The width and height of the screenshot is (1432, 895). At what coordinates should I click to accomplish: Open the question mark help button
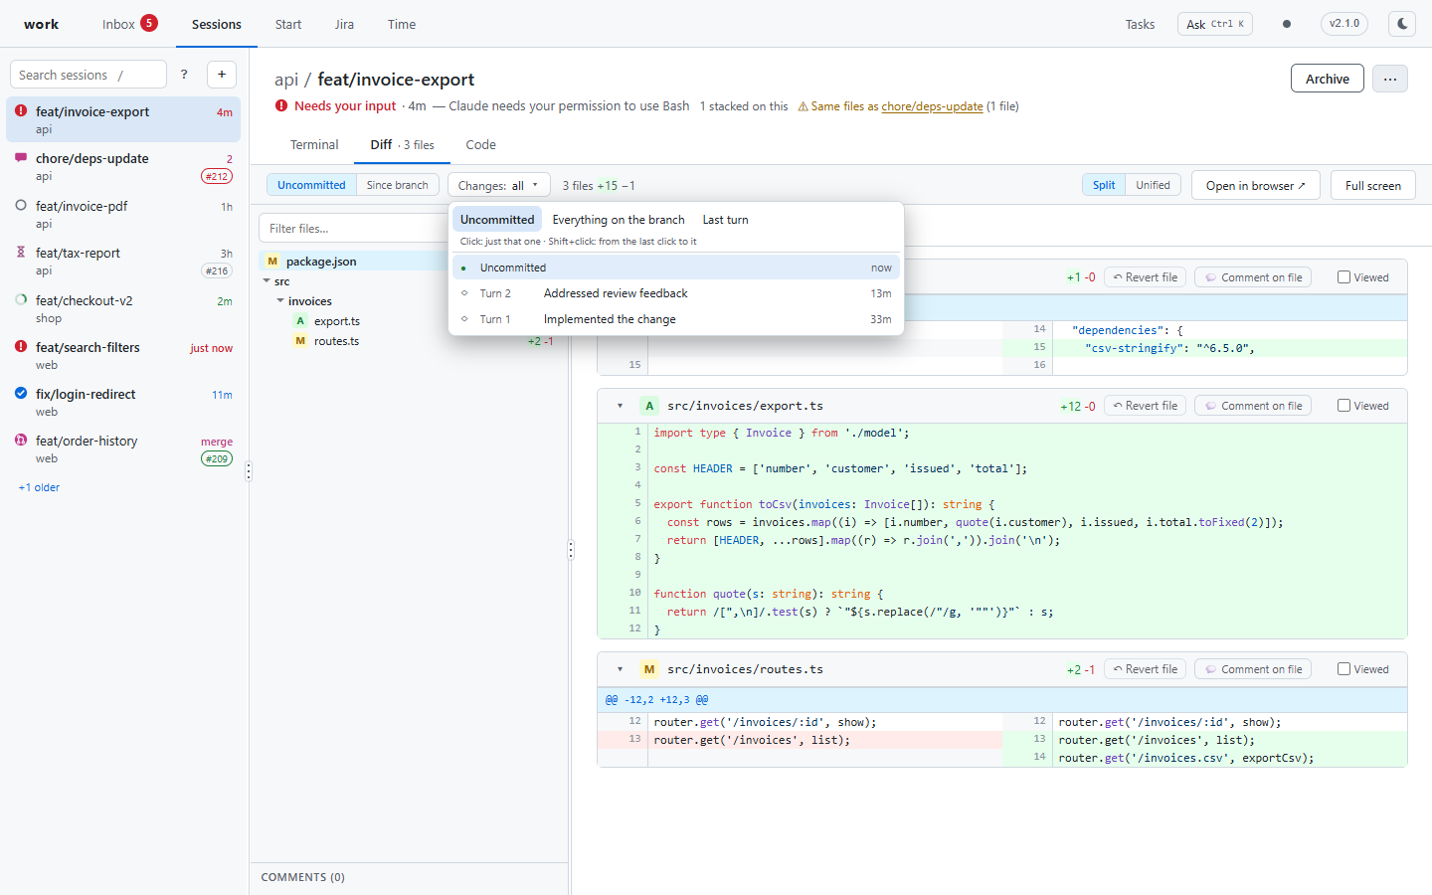point(184,75)
